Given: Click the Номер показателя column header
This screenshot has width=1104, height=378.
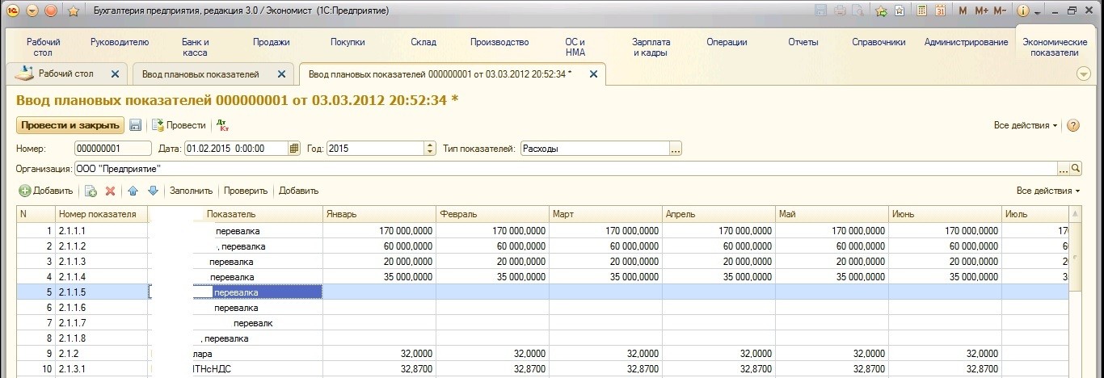Looking at the screenshot, I should [x=102, y=214].
